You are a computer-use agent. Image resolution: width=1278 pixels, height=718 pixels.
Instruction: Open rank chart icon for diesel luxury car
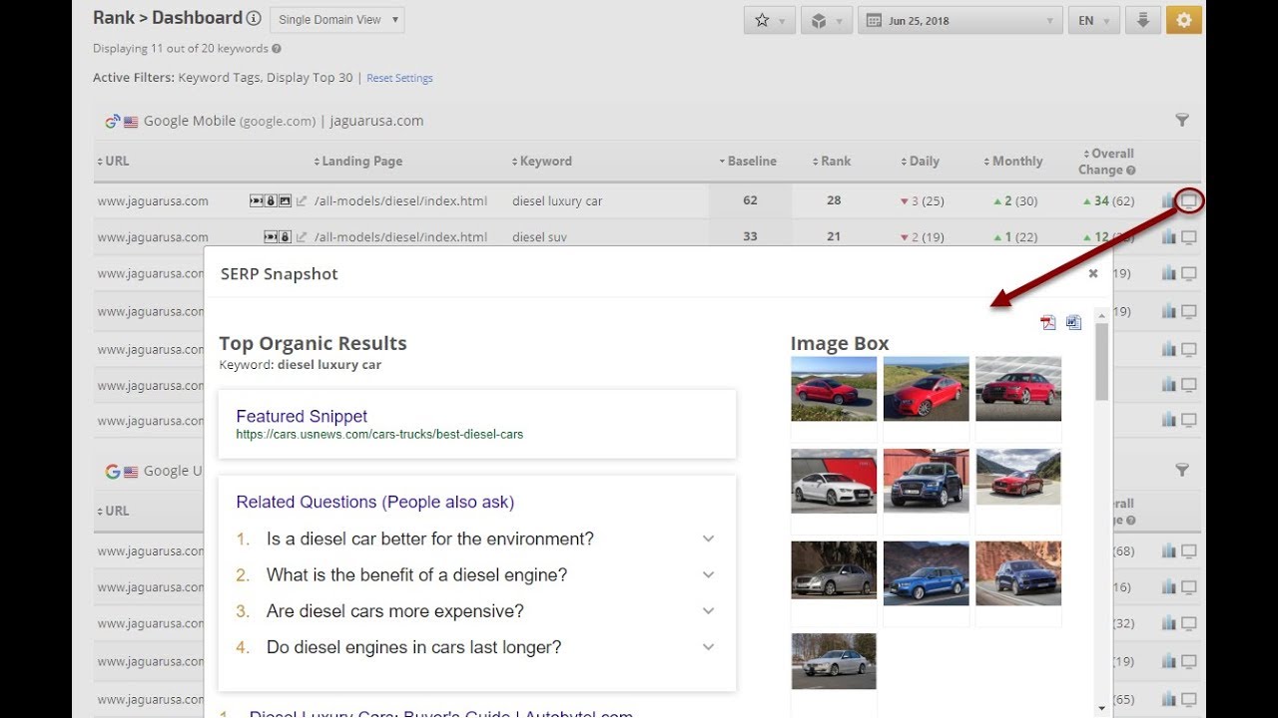pos(1169,201)
